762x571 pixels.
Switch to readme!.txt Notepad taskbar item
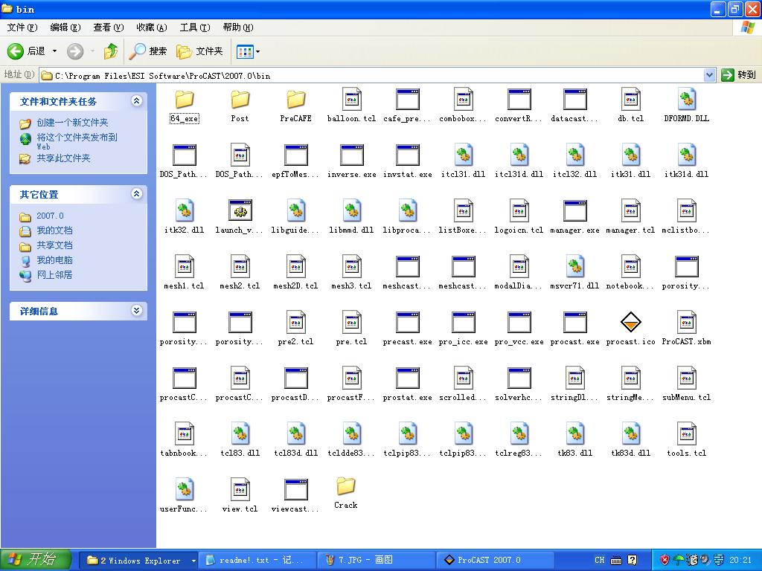[x=257, y=561]
